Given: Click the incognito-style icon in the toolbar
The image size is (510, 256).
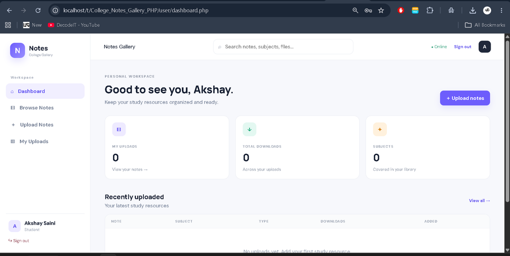Looking at the screenshot, I should 451,10.
